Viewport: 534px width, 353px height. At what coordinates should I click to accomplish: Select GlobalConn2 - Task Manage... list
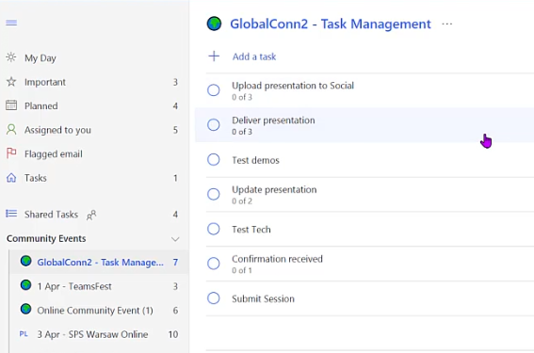pos(99,262)
